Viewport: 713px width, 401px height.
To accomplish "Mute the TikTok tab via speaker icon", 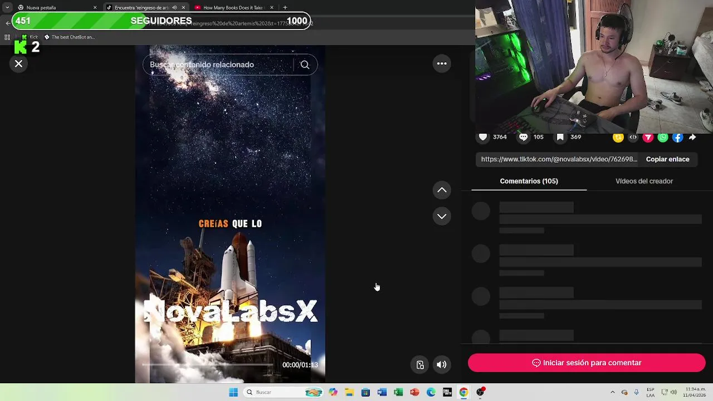I will (x=174, y=8).
